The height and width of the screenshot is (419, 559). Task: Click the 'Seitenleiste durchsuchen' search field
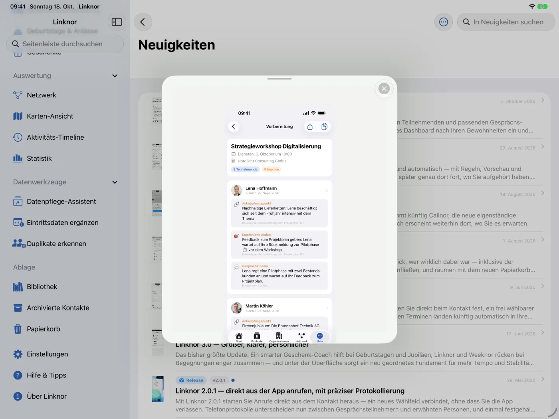click(65, 44)
